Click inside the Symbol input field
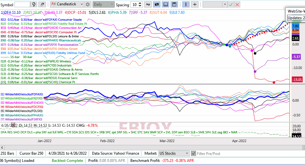The height and width of the screenshot is (165, 305). pos(22,4)
